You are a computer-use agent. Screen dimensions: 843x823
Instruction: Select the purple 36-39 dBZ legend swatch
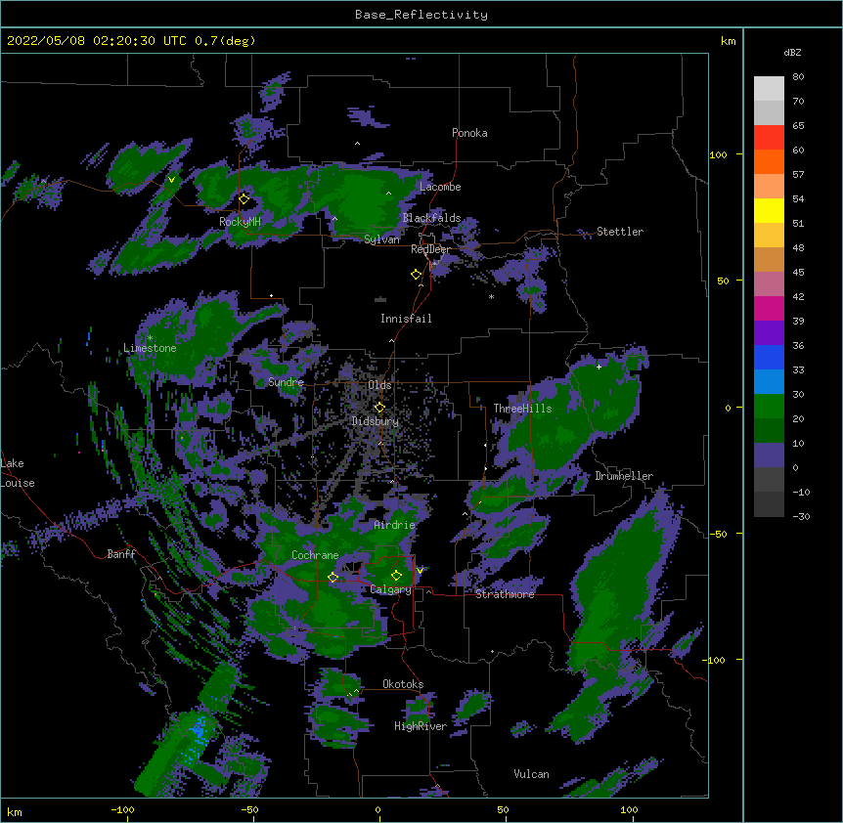(769, 333)
